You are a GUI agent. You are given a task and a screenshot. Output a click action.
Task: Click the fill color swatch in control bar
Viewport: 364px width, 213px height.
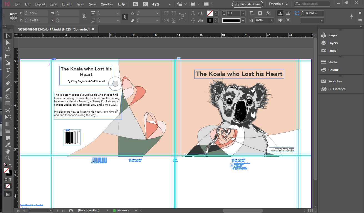210,13
